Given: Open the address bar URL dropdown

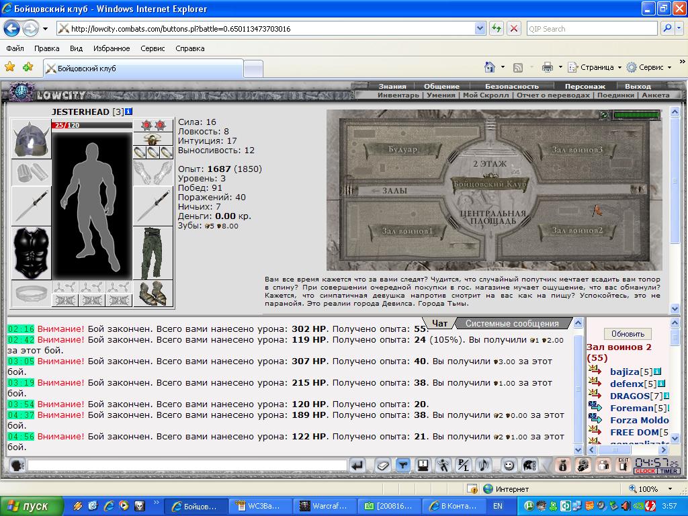Looking at the screenshot, I should (480, 28).
